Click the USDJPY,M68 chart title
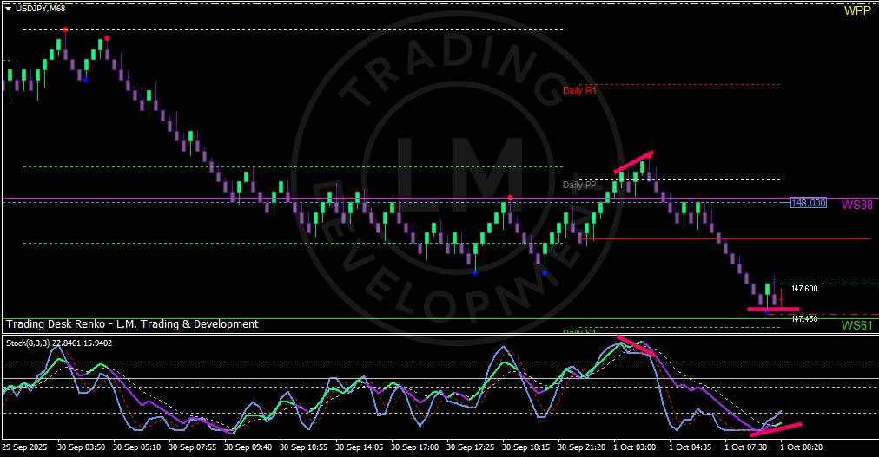Image resolution: width=879 pixels, height=457 pixels. pyautogui.click(x=40, y=9)
